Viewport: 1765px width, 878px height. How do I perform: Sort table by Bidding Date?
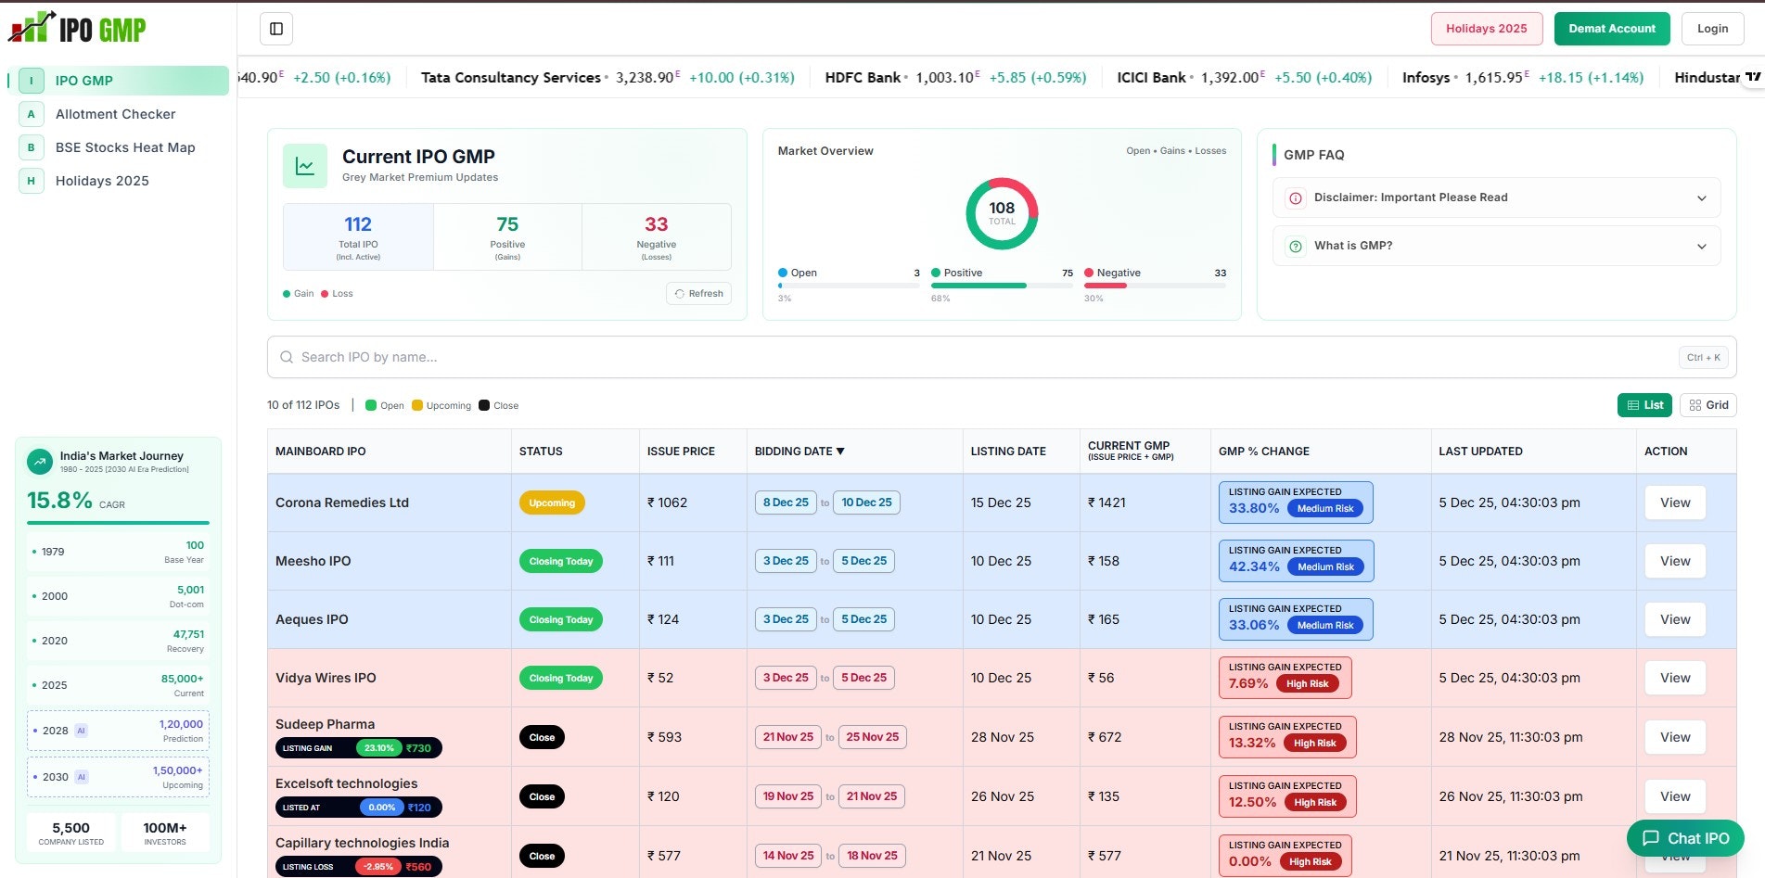[799, 451]
